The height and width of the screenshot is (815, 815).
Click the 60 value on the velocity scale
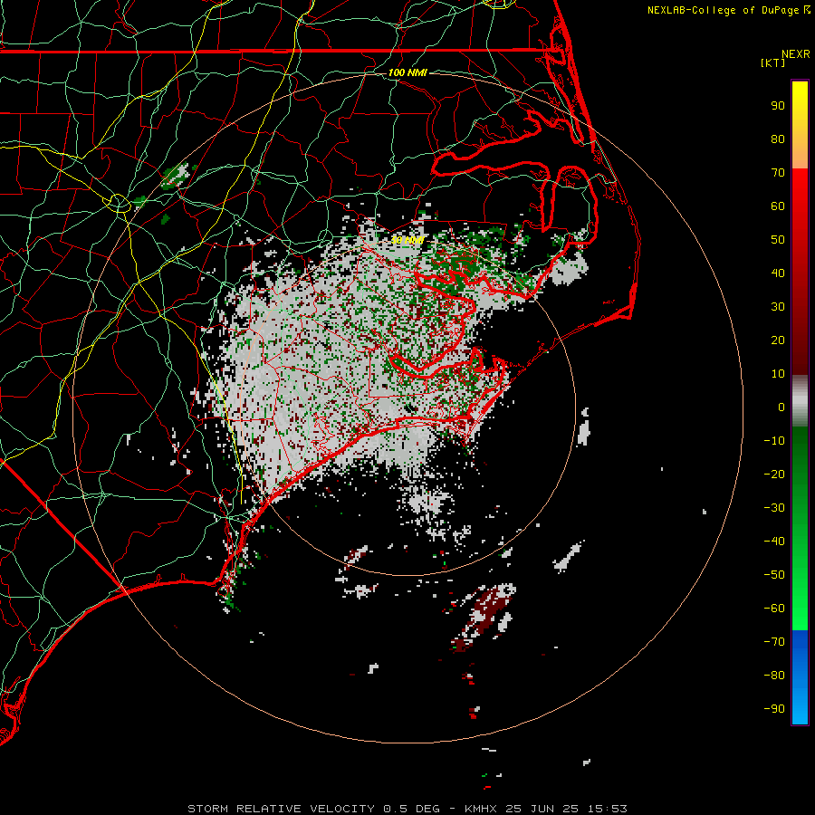tap(778, 206)
